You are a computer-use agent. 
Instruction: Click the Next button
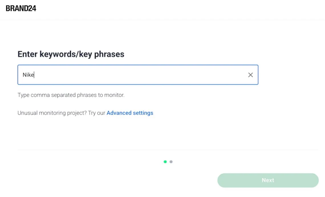pyautogui.click(x=268, y=180)
